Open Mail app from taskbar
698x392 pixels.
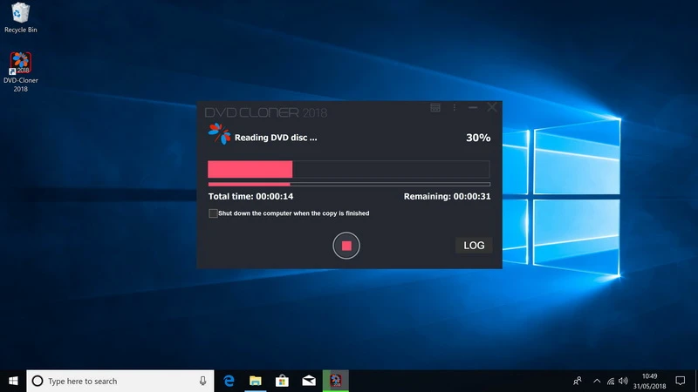tap(309, 381)
